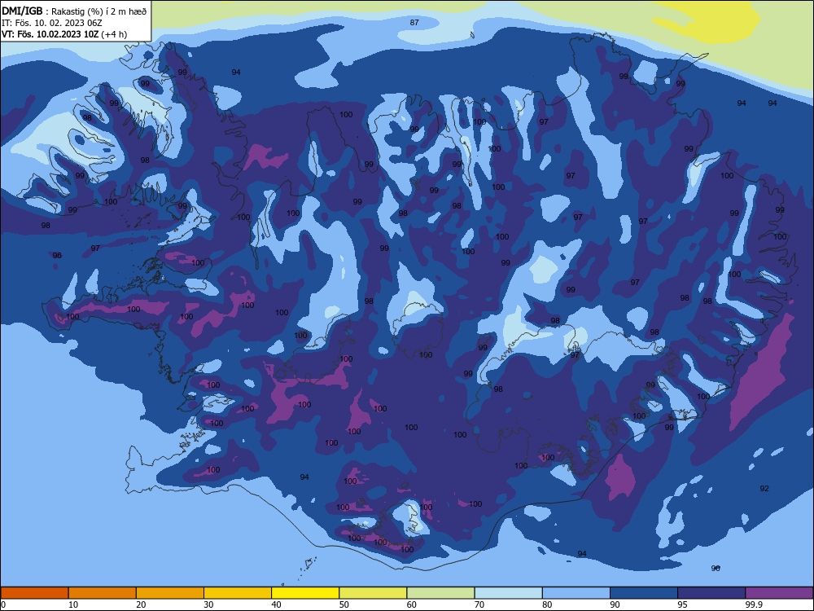
Task: Click the bright yellow 40-50 legend swatch
Action: [x=305, y=593]
